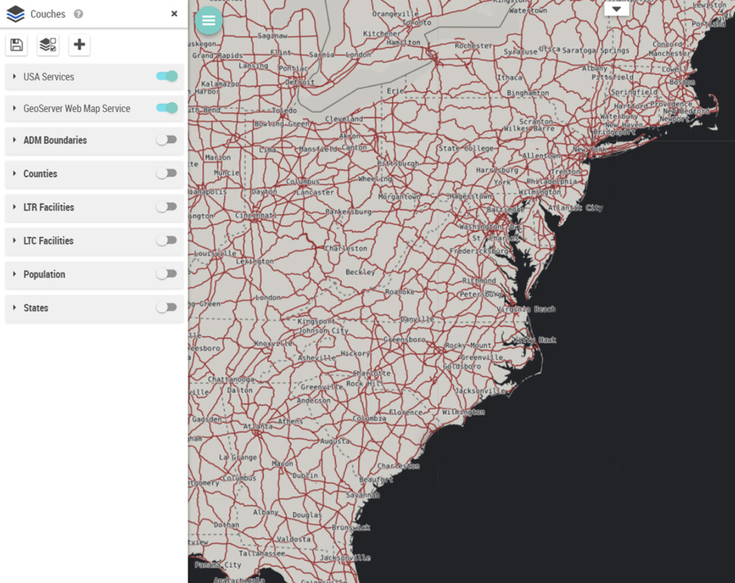The width and height of the screenshot is (735, 583).
Task: Click the stacked layers icon beside Couches
Action: click(x=15, y=14)
